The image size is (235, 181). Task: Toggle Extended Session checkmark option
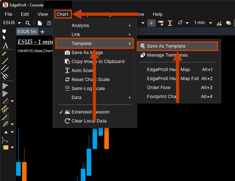[x=90, y=112]
